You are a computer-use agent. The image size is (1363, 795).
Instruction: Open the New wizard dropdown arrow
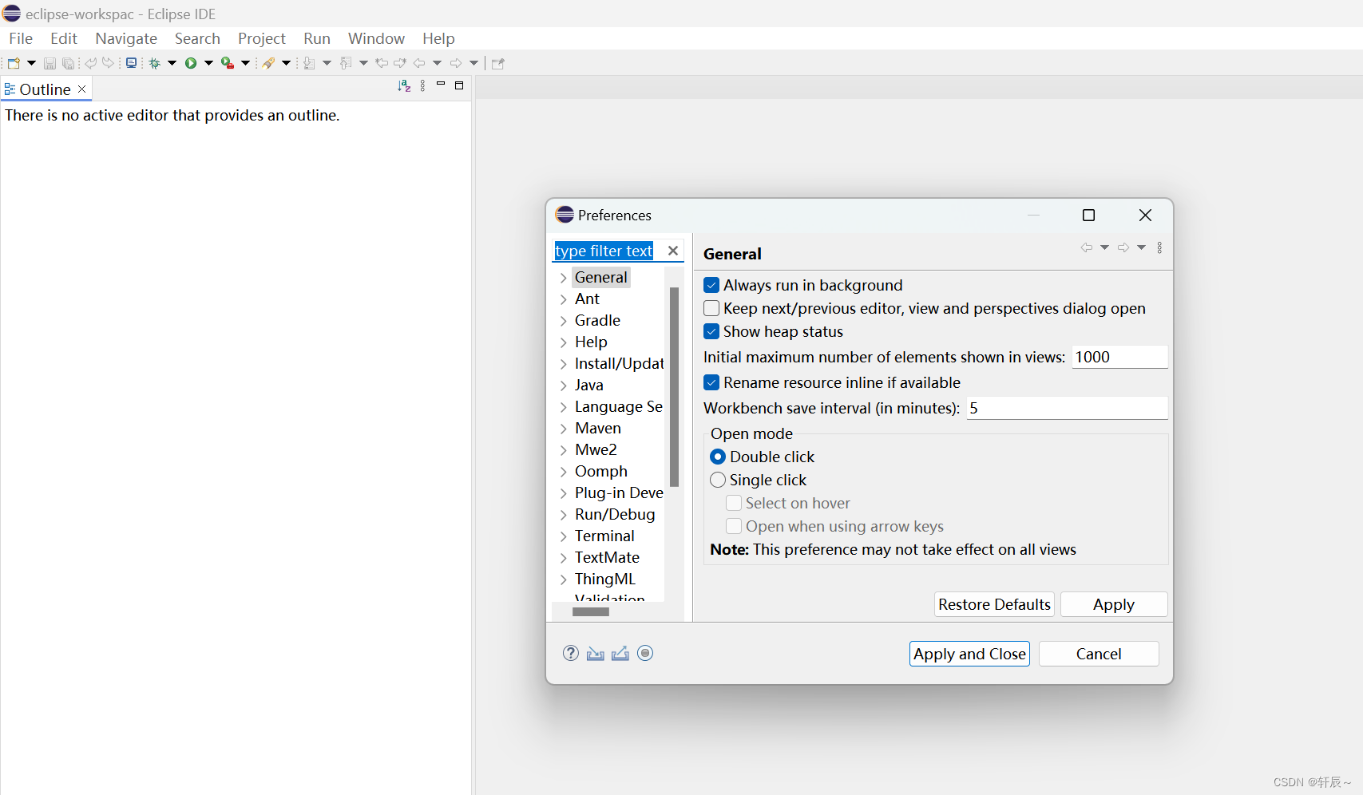[31, 63]
